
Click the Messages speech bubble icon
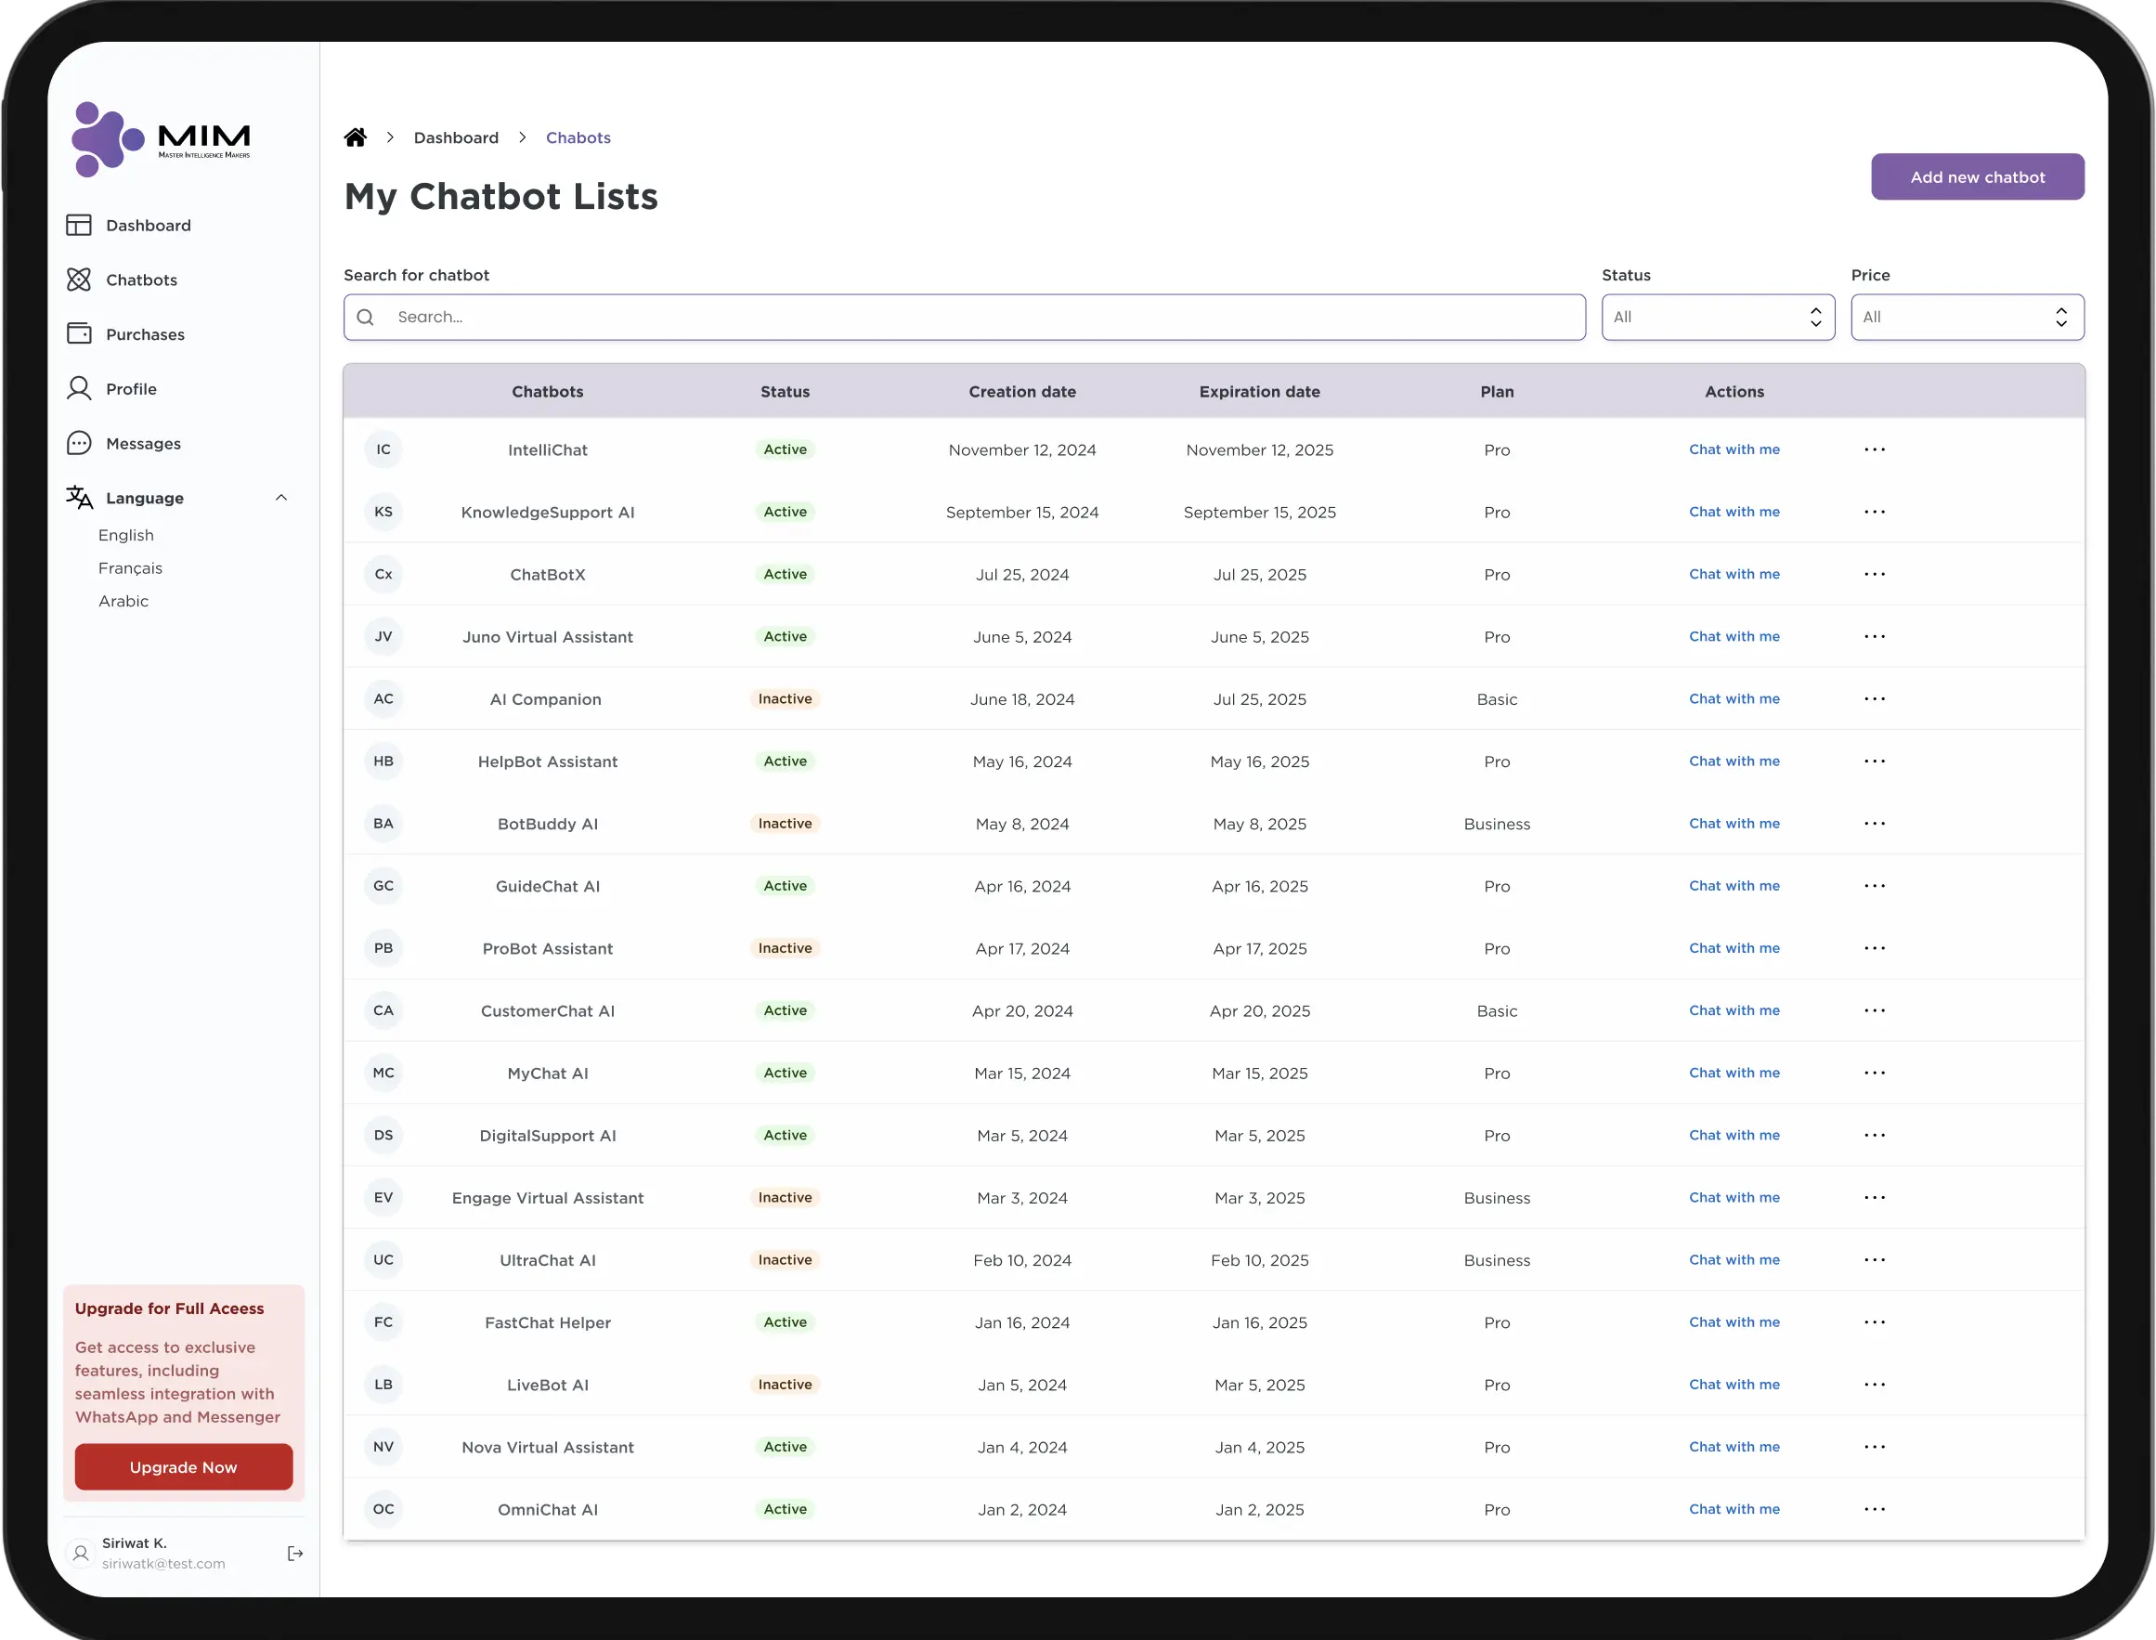click(79, 443)
